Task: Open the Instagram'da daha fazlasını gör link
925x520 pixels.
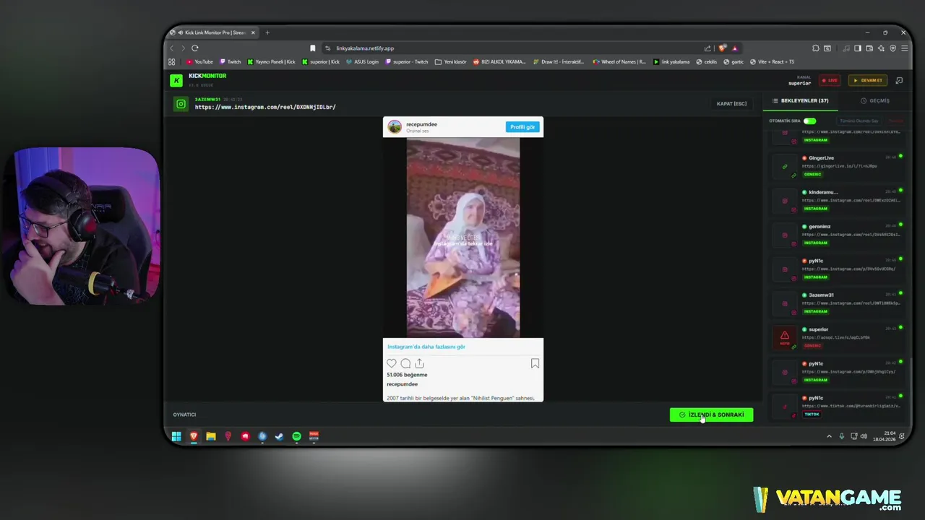Action: point(426,347)
